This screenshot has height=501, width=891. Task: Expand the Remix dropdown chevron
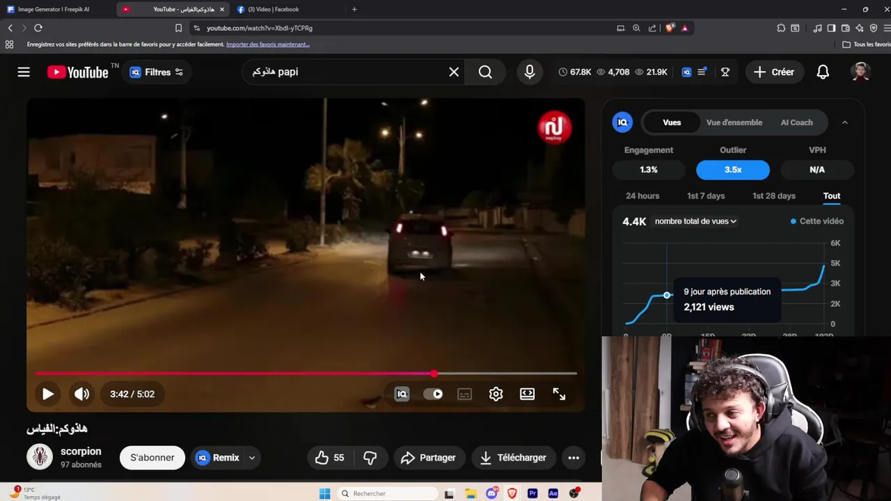[252, 457]
